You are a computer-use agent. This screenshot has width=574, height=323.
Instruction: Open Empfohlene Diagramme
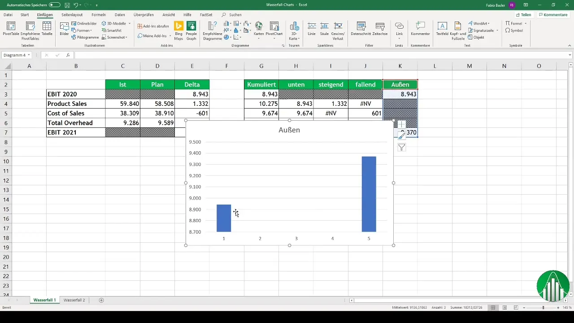212,30
